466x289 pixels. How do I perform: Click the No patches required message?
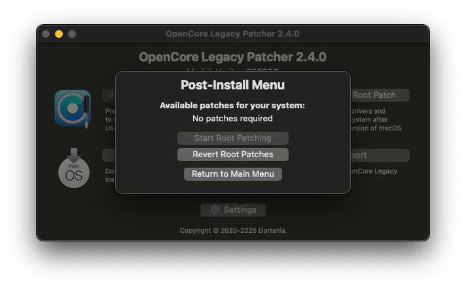click(x=232, y=119)
